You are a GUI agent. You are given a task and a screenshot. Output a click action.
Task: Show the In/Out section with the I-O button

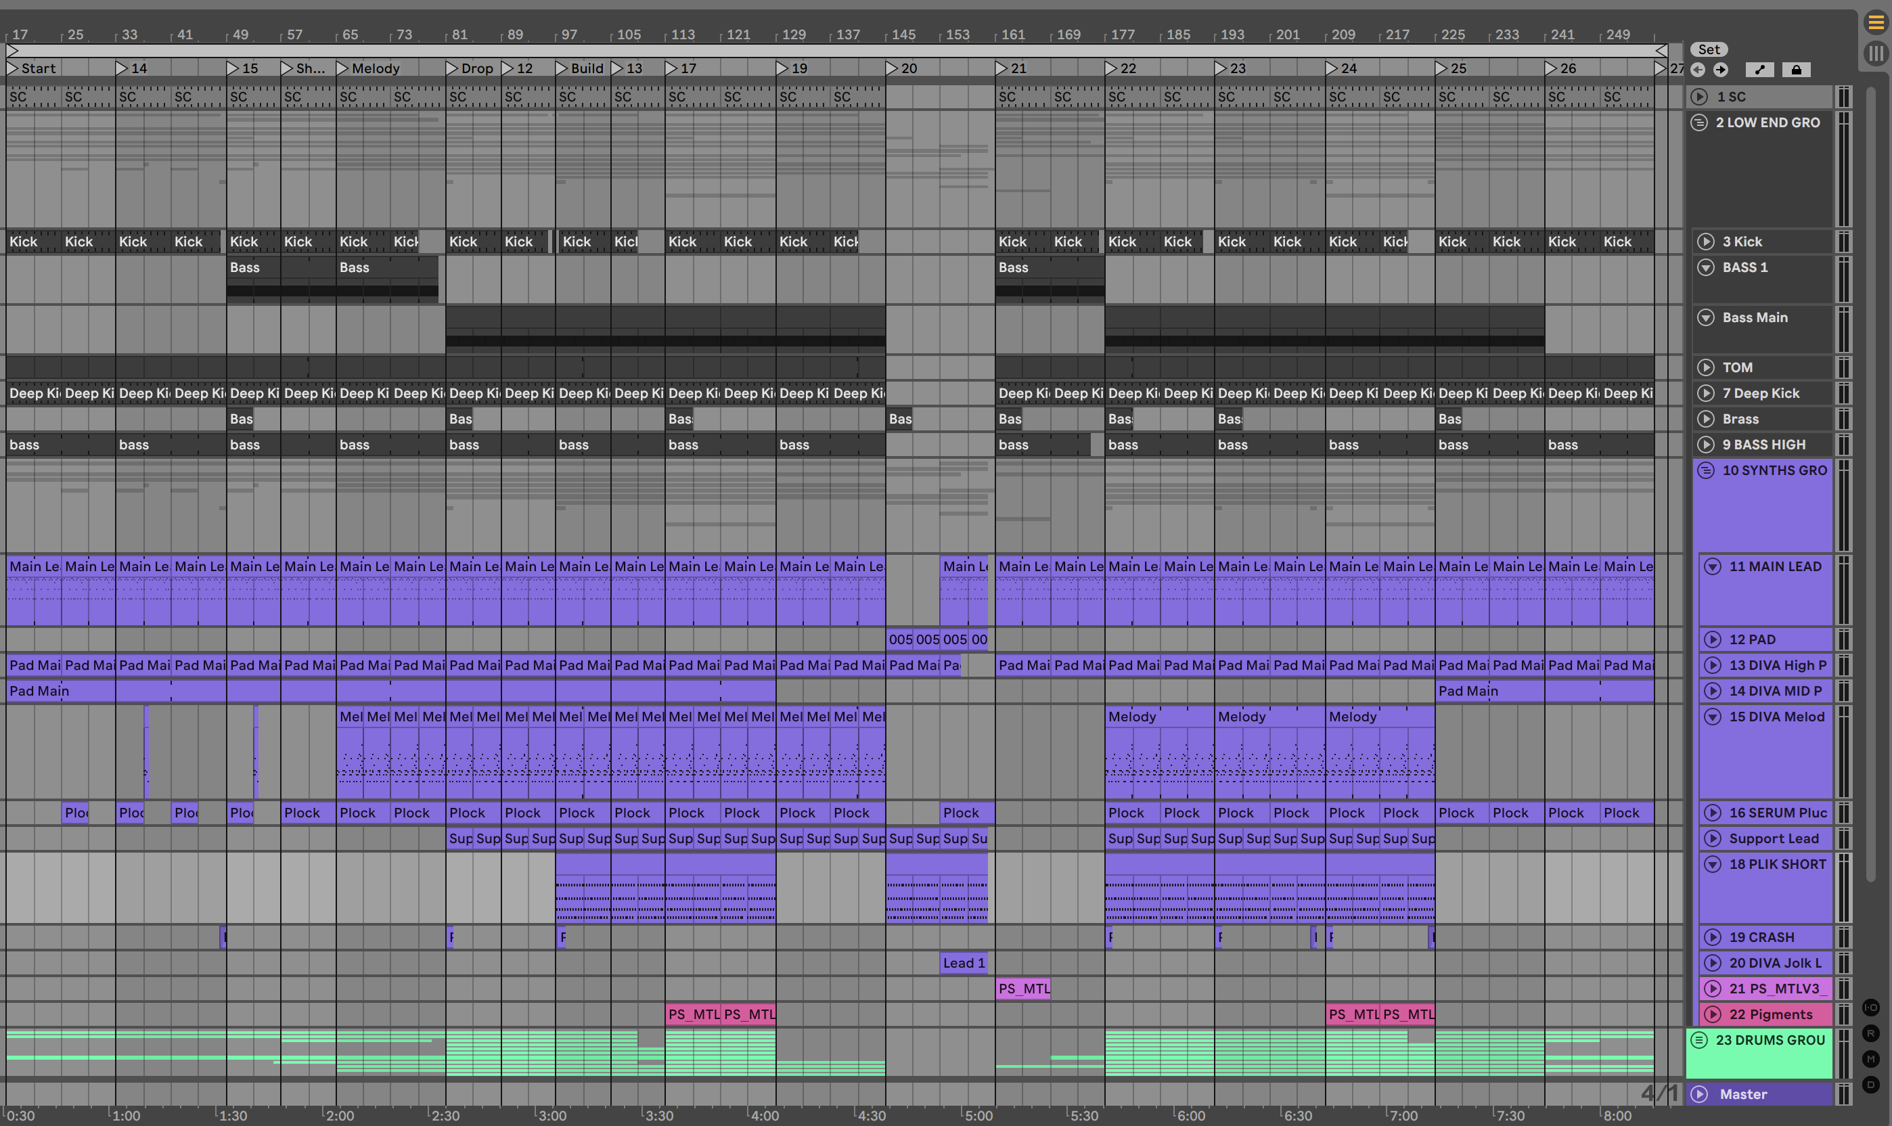click(x=1871, y=1008)
